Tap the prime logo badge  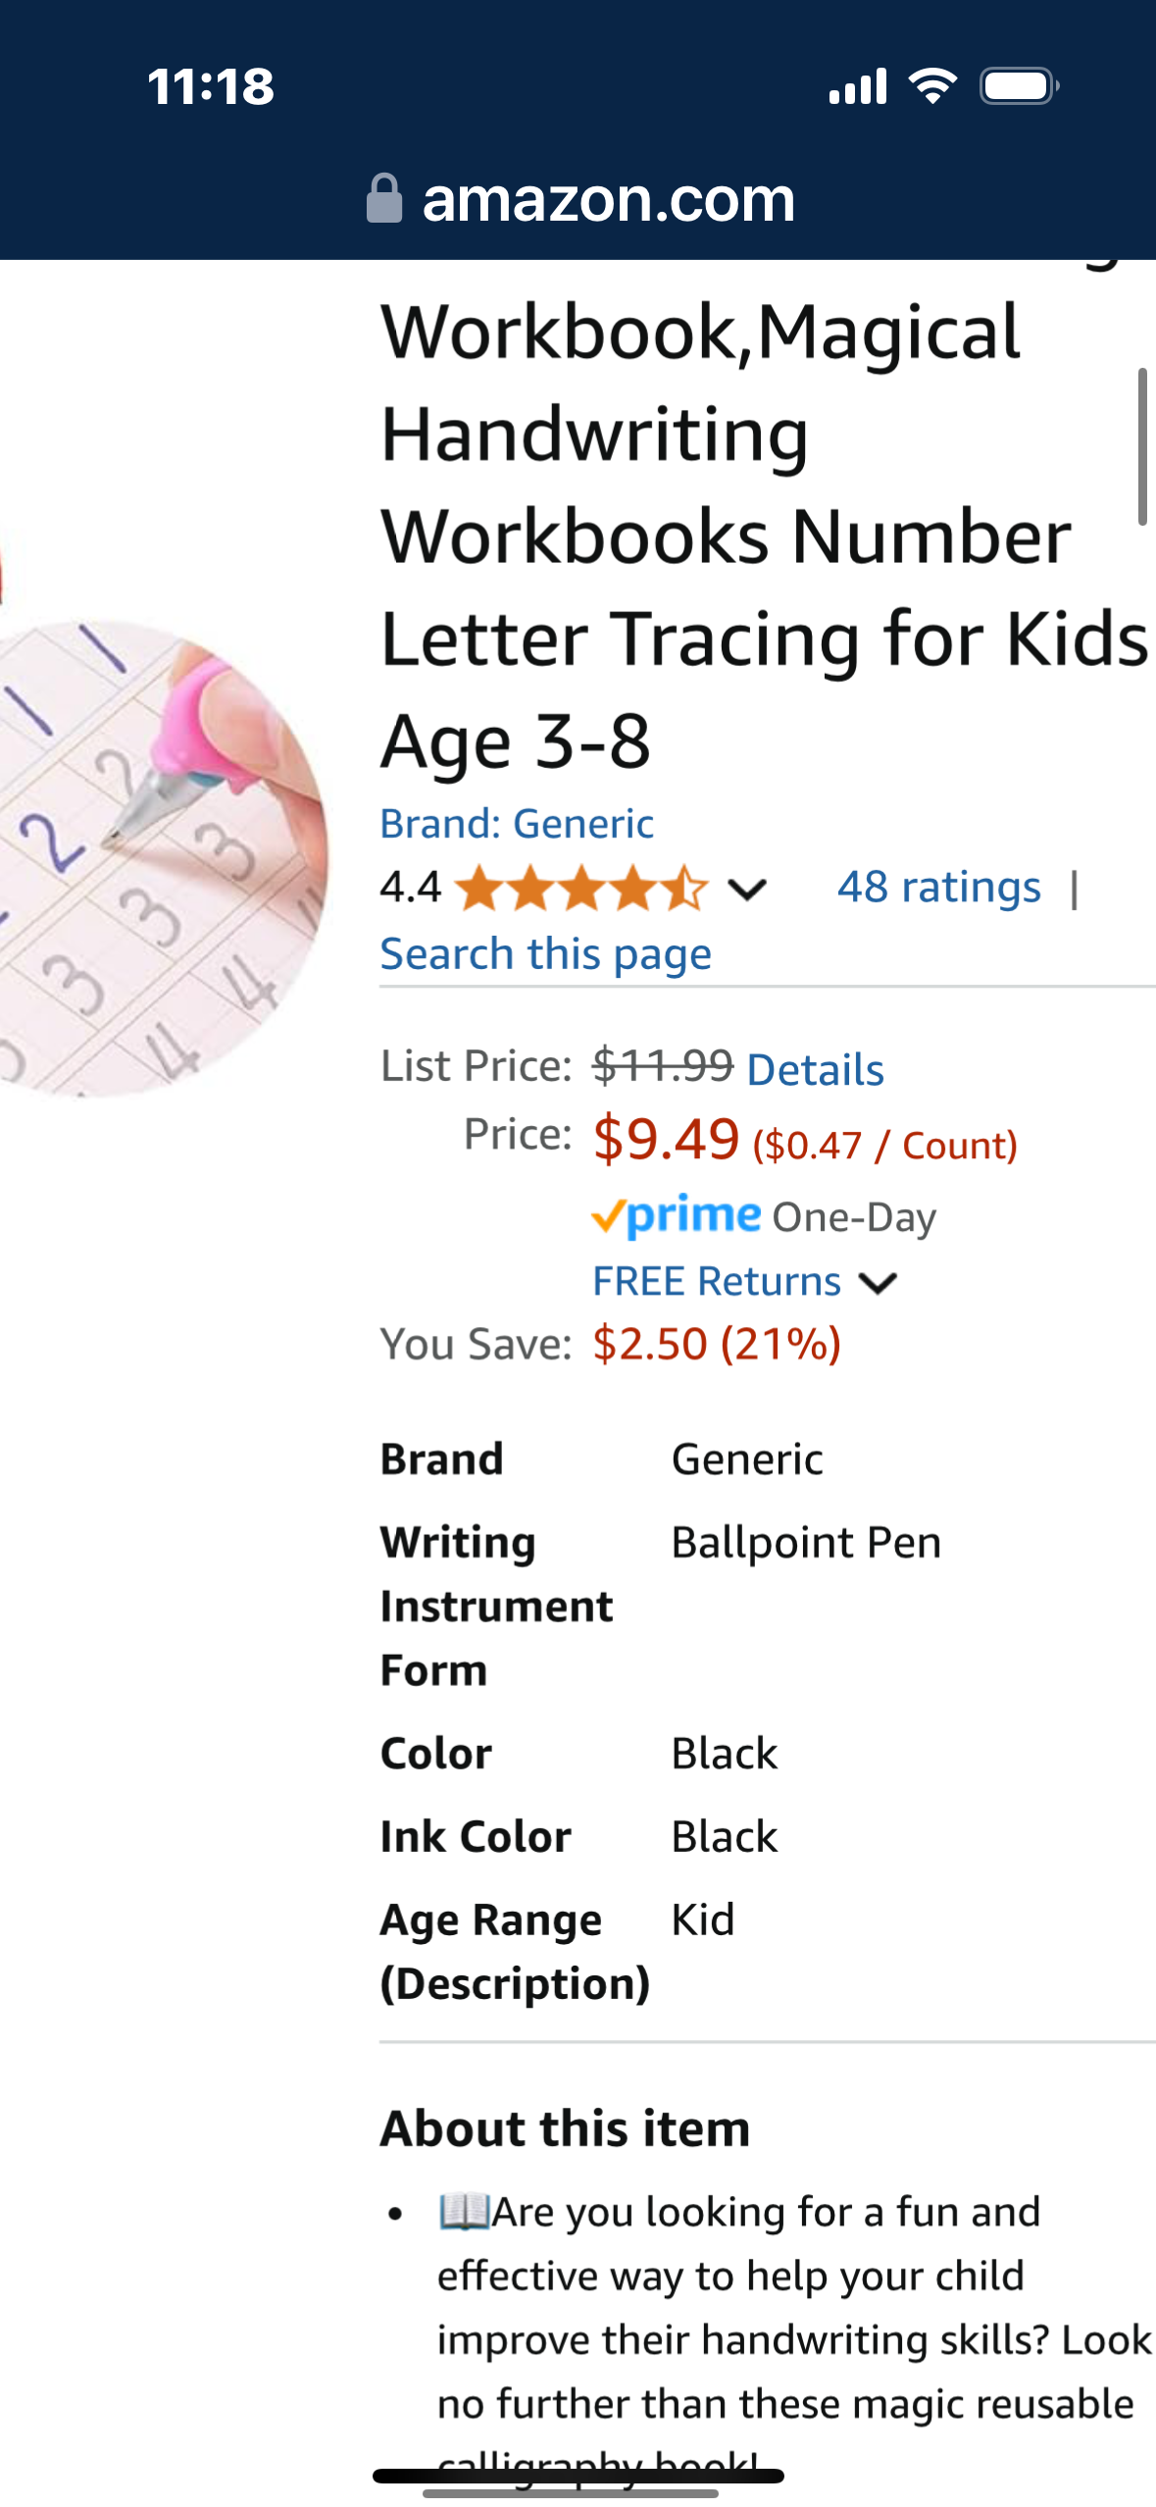point(677,1216)
